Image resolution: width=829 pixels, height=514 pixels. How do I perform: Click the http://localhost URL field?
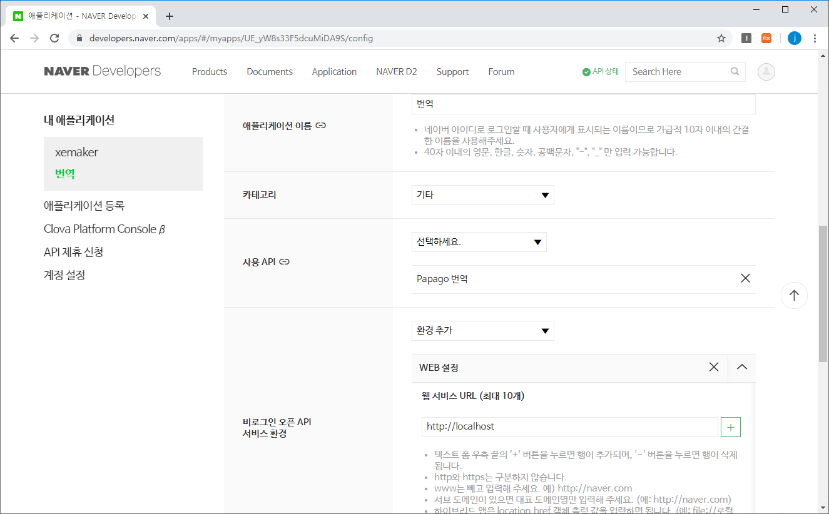570,427
